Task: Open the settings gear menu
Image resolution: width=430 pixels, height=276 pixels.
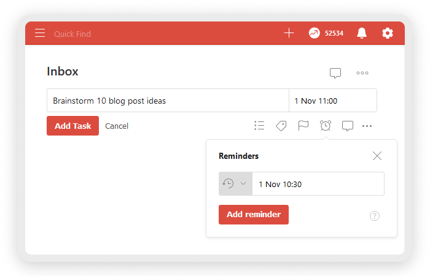Action: (x=387, y=33)
